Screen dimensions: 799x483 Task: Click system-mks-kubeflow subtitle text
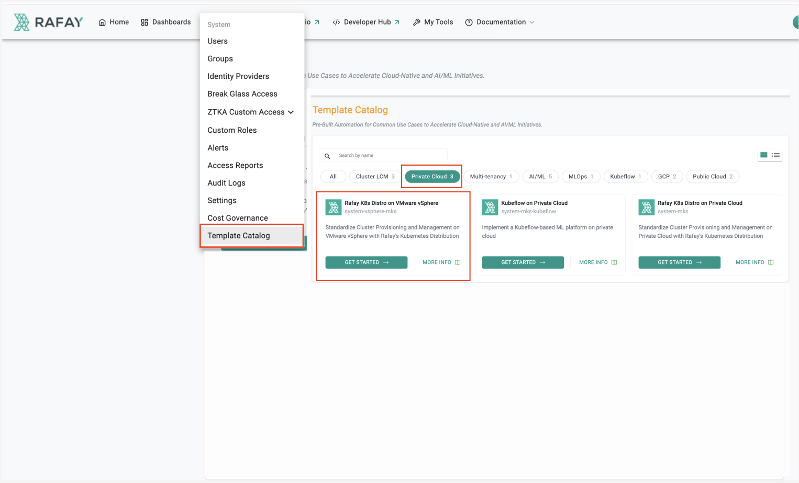click(529, 212)
